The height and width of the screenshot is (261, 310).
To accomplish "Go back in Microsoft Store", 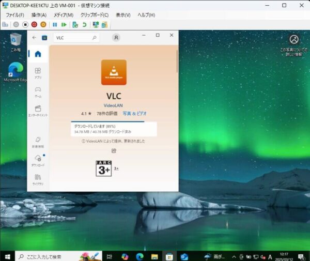I will pos(34,38).
